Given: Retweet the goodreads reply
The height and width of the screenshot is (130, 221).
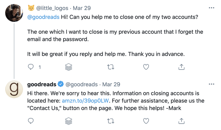Looking at the screenshot, I should pos(110,121).
